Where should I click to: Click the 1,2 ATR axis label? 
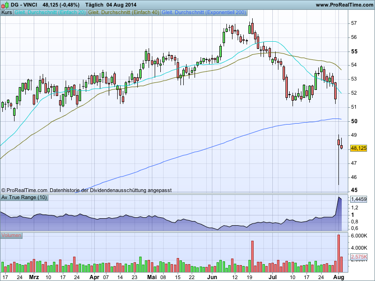(x=355, y=207)
